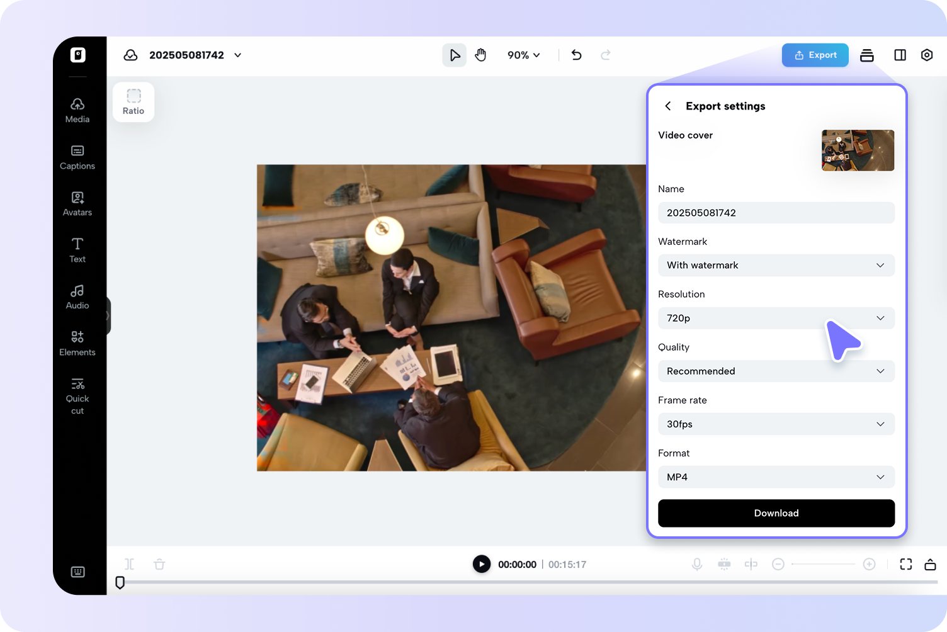
Task: Expand the collapsed side panel handle
Action: [x=108, y=315]
